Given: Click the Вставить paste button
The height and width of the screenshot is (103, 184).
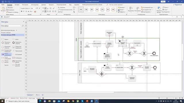Looking at the screenshot, I should [x=3, y=9].
